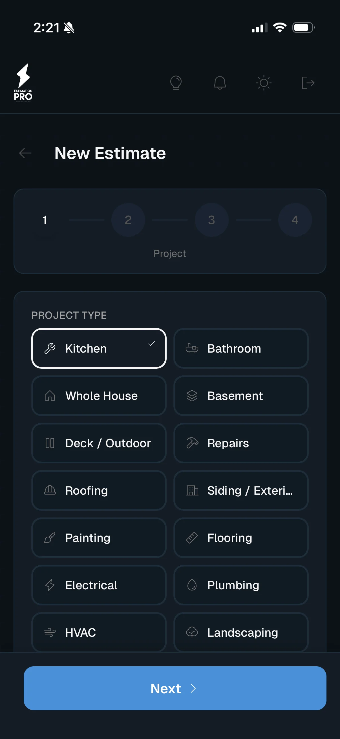
Task: Select the Flooring project type
Action: pos(241,537)
